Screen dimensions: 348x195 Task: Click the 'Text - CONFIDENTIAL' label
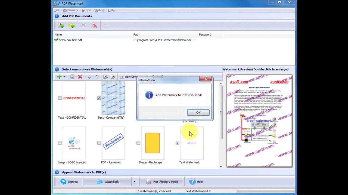tap(72, 118)
